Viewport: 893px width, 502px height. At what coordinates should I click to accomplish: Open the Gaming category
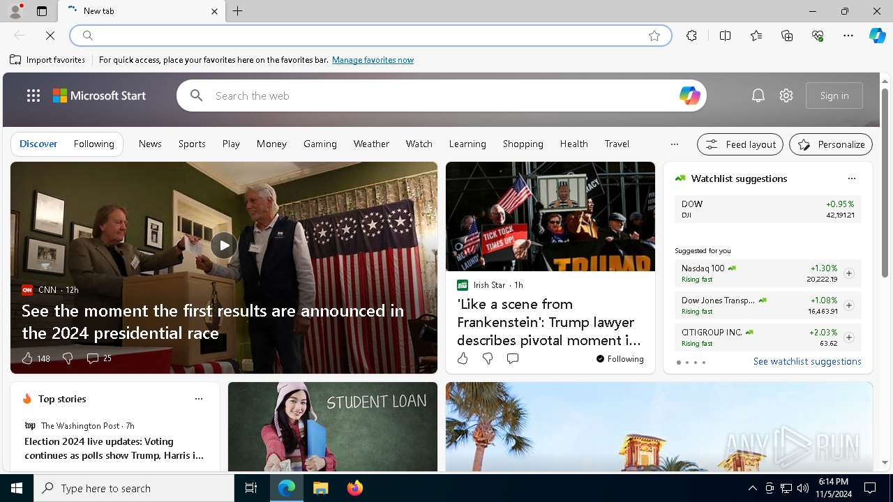click(x=320, y=144)
